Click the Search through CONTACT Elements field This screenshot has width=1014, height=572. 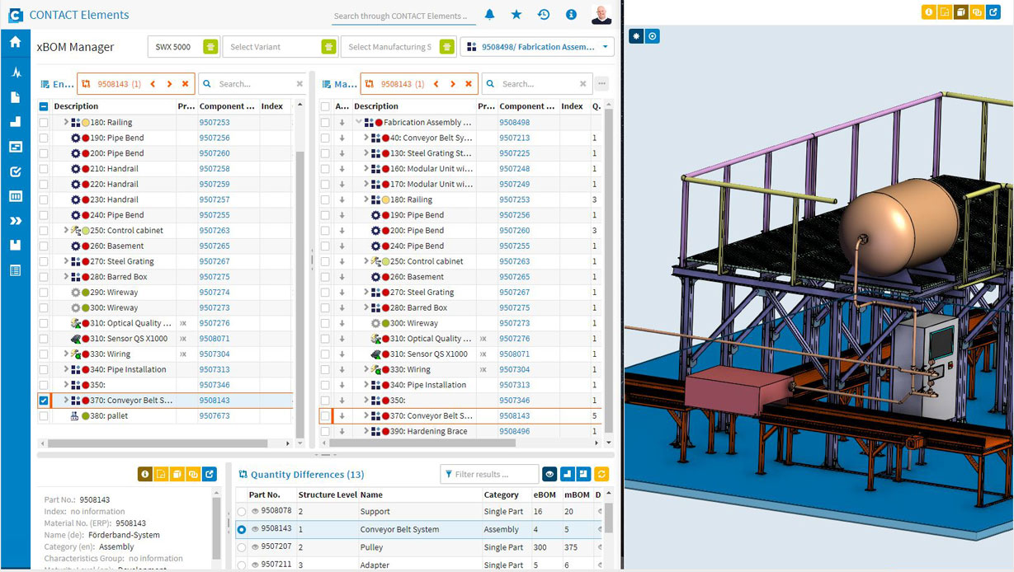click(x=400, y=16)
